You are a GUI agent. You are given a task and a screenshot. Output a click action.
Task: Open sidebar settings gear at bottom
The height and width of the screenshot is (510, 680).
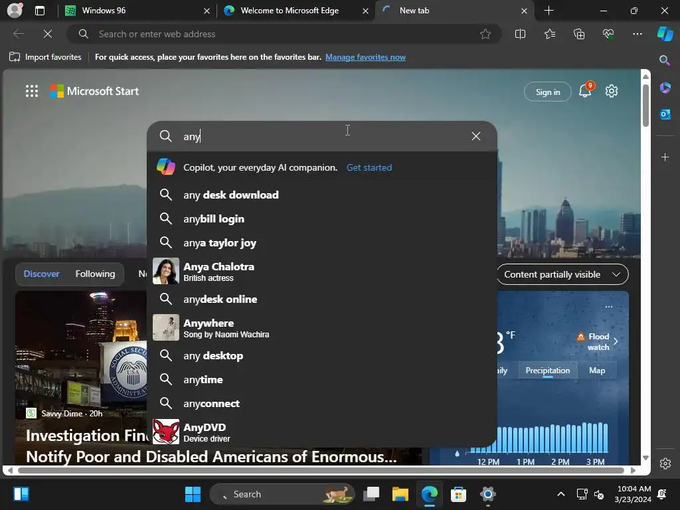665,463
